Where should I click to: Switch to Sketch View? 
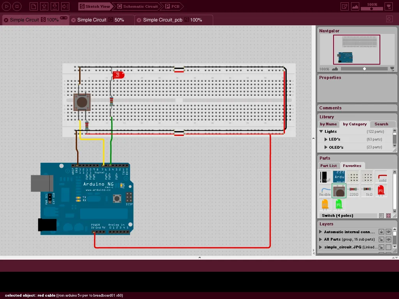tap(95, 6)
